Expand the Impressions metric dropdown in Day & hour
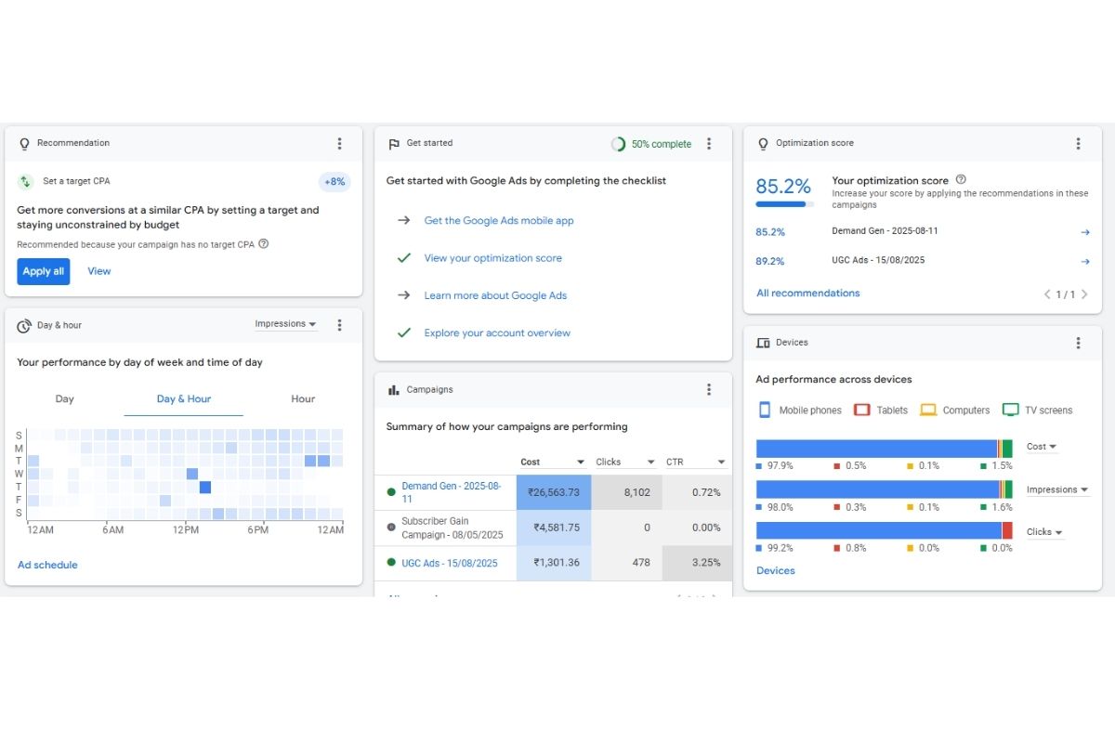 click(285, 324)
